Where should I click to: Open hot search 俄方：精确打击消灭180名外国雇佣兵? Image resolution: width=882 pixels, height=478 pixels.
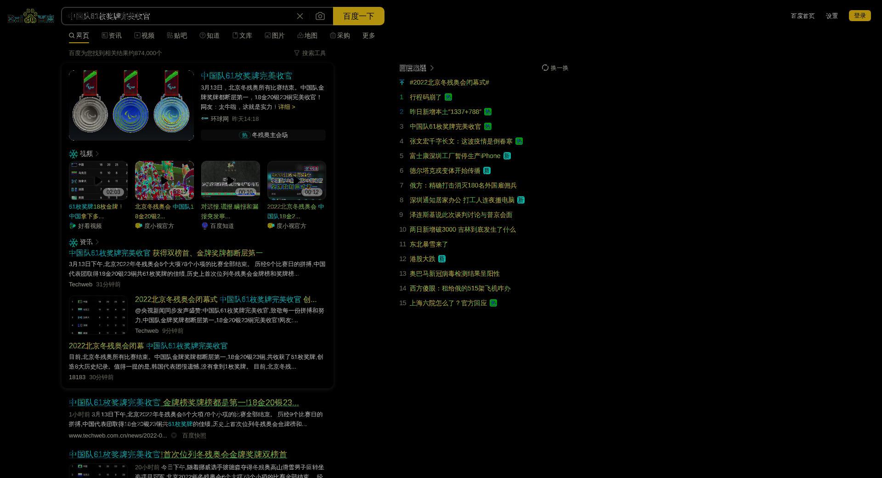463,185
